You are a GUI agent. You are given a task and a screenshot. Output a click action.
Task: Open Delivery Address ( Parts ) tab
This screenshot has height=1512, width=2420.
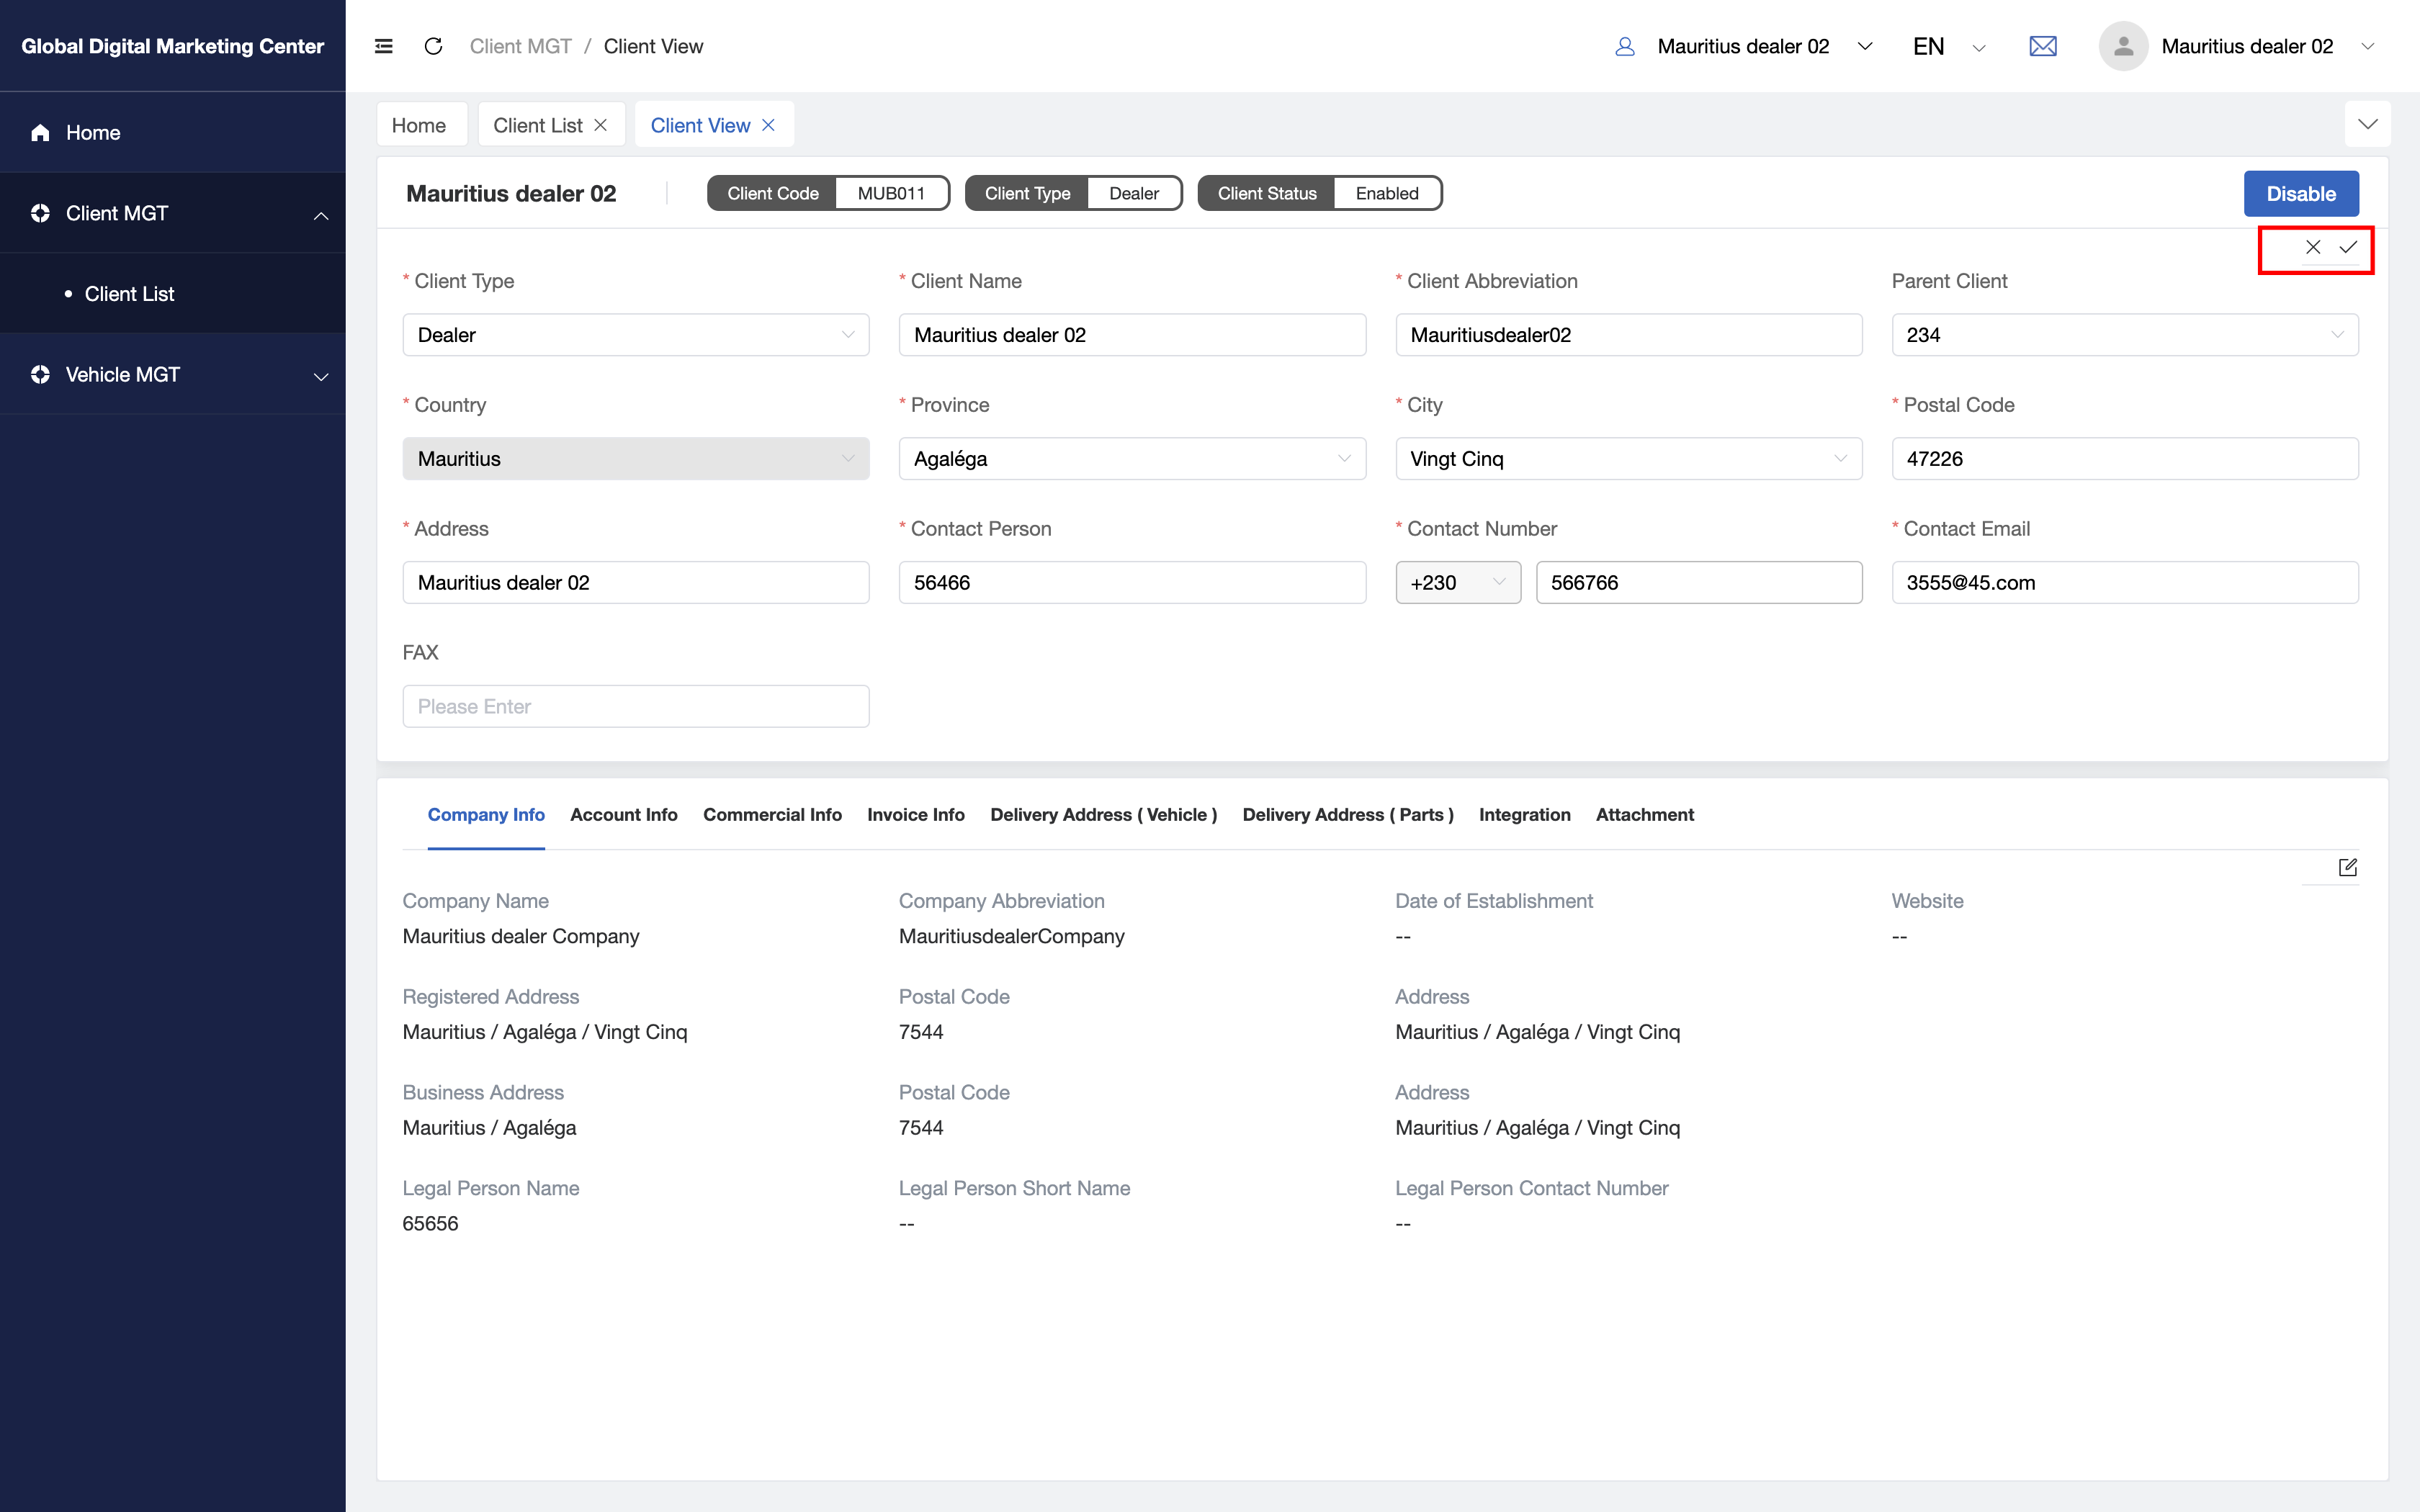pyautogui.click(x=1347, y=815)
